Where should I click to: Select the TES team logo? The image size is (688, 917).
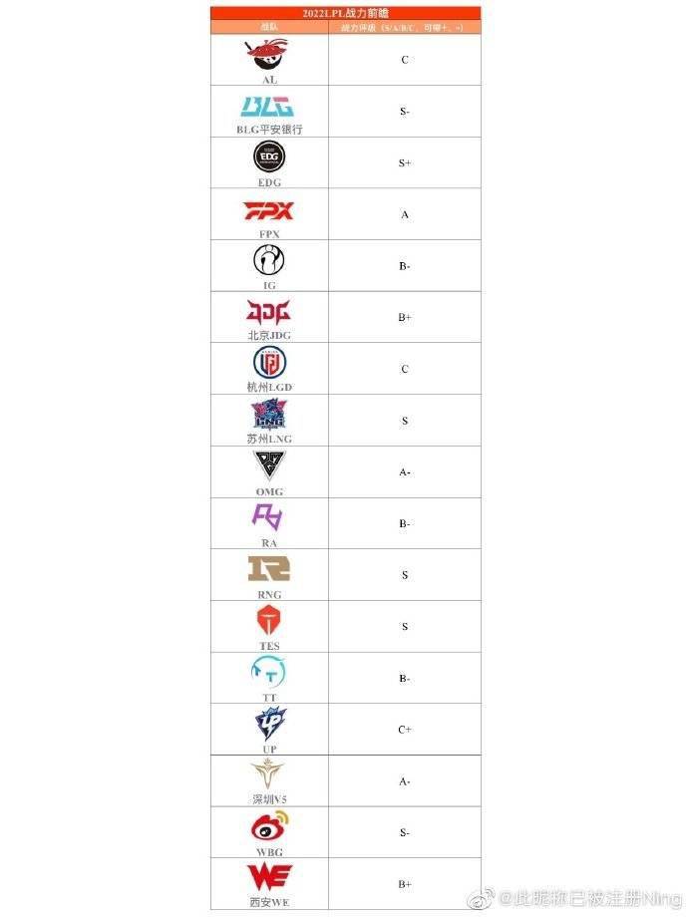(x=269, y=621)
